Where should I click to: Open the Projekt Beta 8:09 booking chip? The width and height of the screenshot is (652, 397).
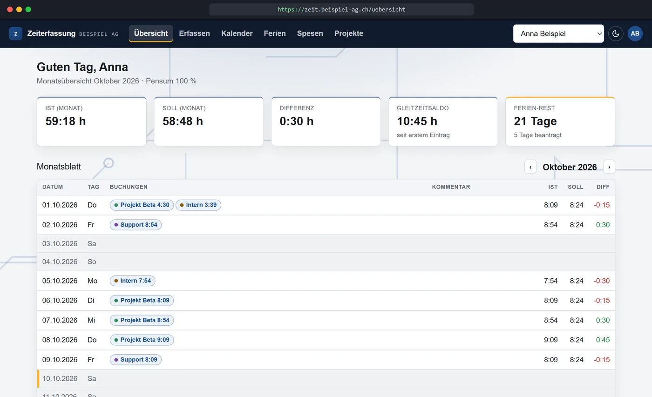pos(142,300)
